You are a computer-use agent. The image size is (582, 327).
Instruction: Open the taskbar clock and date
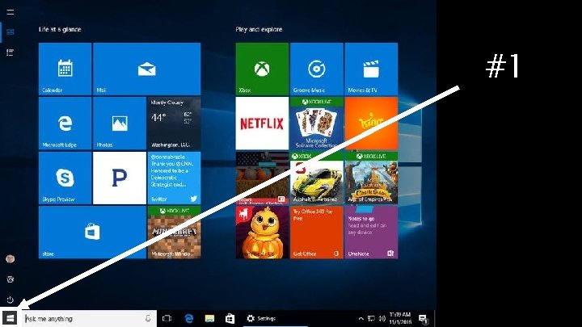pyautogui.click(x=400, y=318)
